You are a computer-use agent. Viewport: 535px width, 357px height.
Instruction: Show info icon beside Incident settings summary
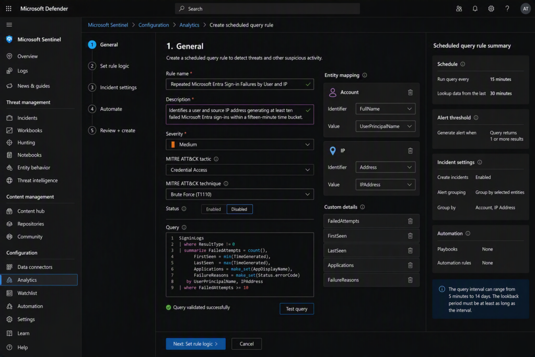(x=480, y=163)
